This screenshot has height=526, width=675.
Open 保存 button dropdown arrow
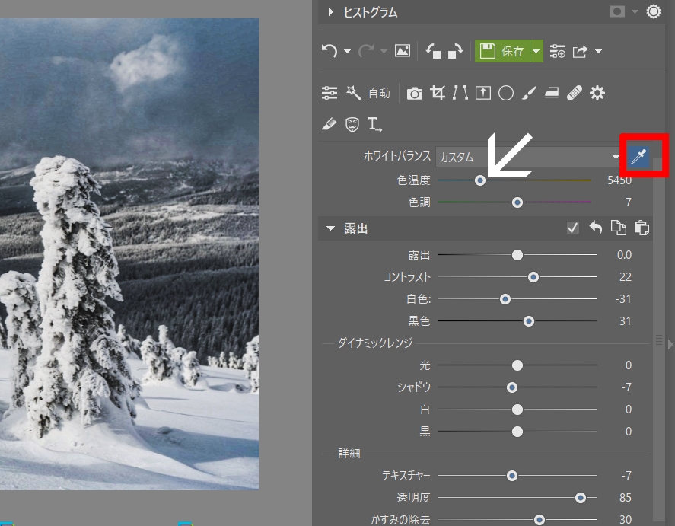click(536, 51)
